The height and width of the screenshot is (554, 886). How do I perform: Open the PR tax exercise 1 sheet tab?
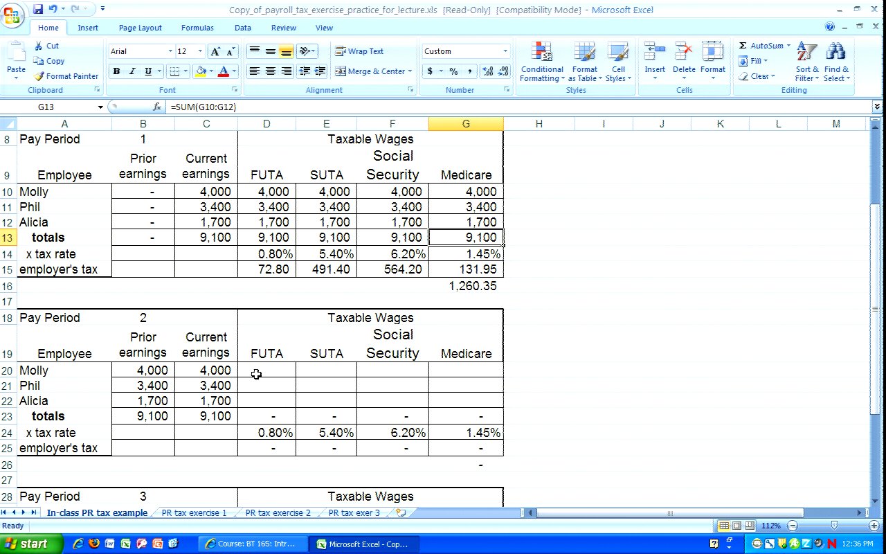coord(194,513)
